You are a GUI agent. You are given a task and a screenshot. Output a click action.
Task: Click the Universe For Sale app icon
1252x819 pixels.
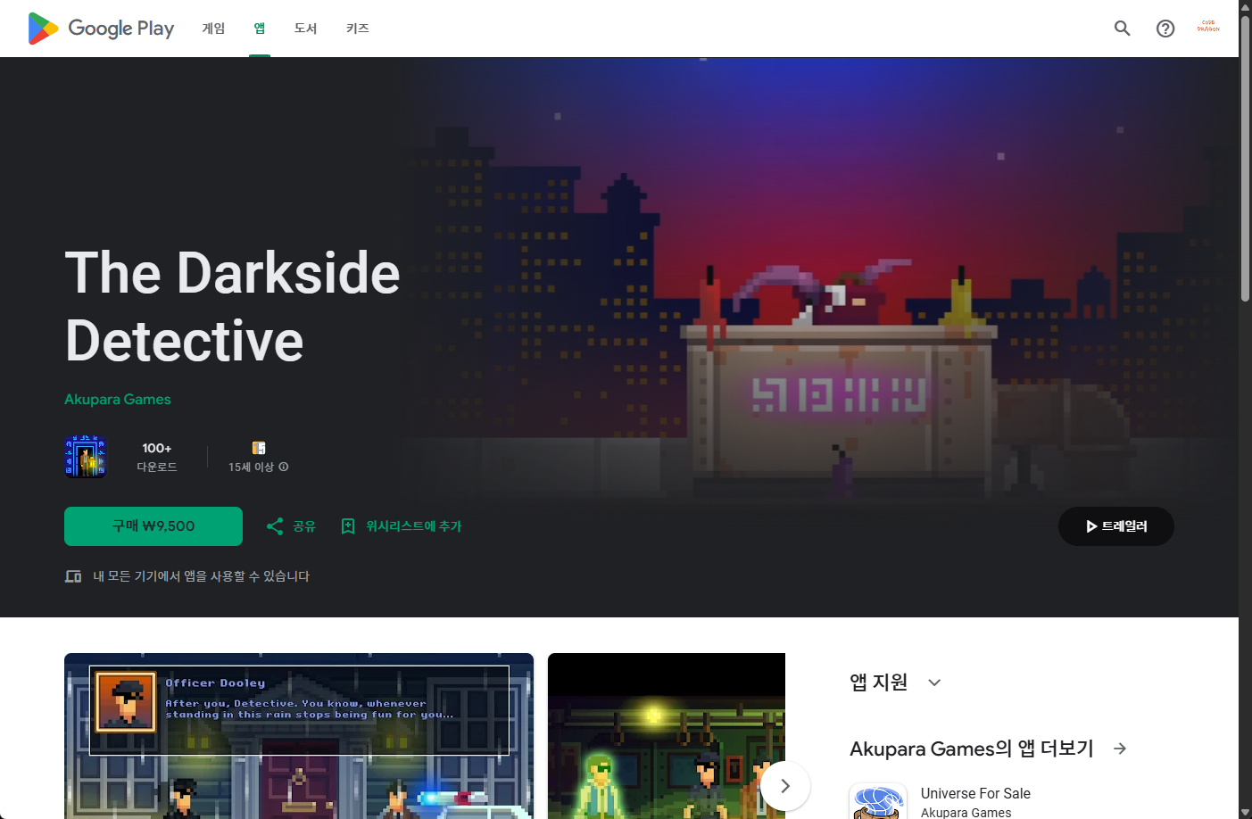878,801
